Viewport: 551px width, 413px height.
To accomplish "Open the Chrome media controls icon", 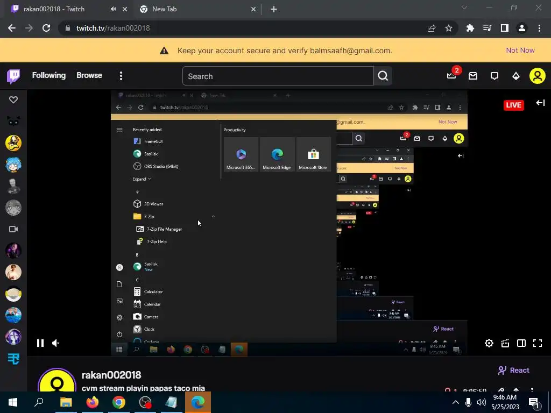I will [x=487, y=28].
